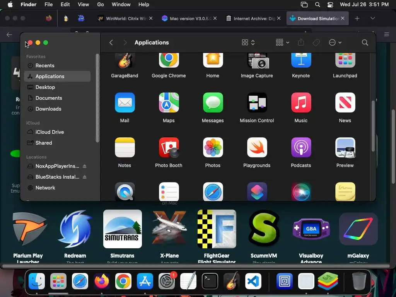The image size is (396, 297).
Task: Open the Messages app icon
Action: point(213,102)
